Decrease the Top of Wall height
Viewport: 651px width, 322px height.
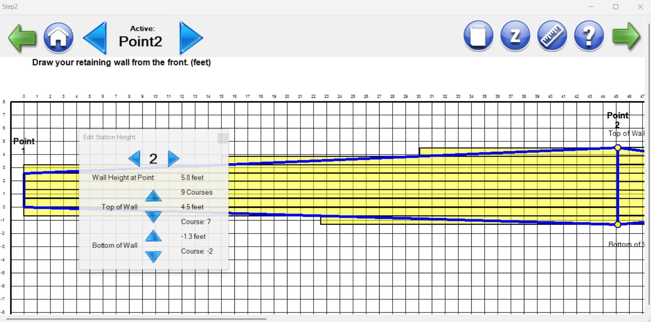tap(154, 216)
